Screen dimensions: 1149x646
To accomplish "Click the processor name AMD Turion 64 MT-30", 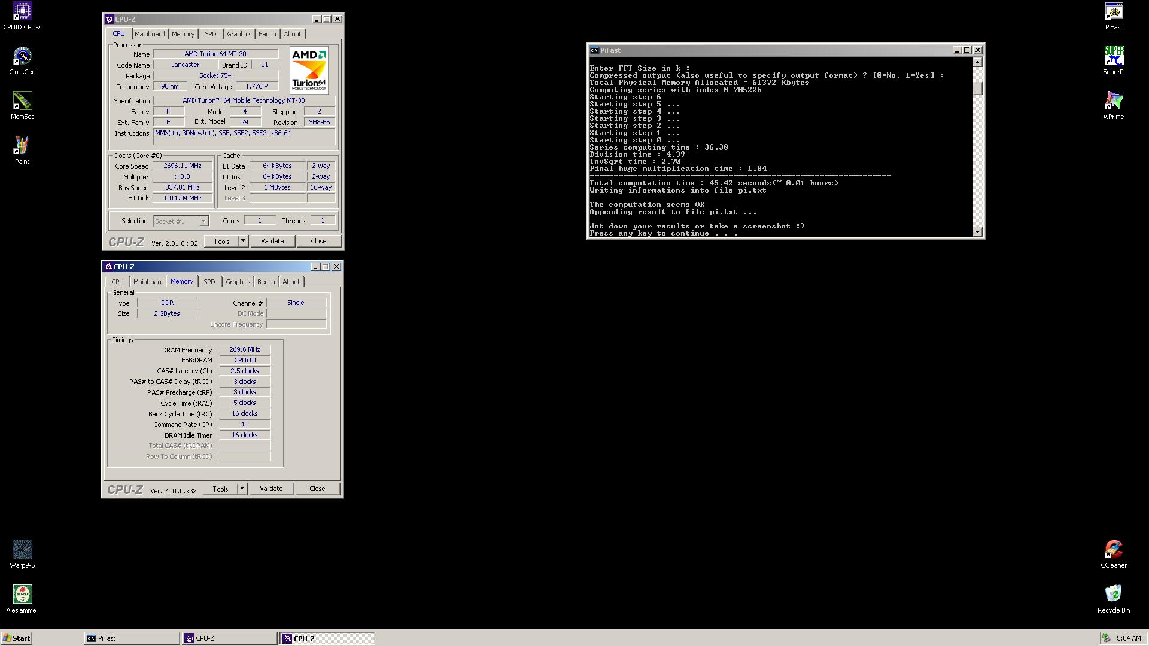I will (215, 54).
